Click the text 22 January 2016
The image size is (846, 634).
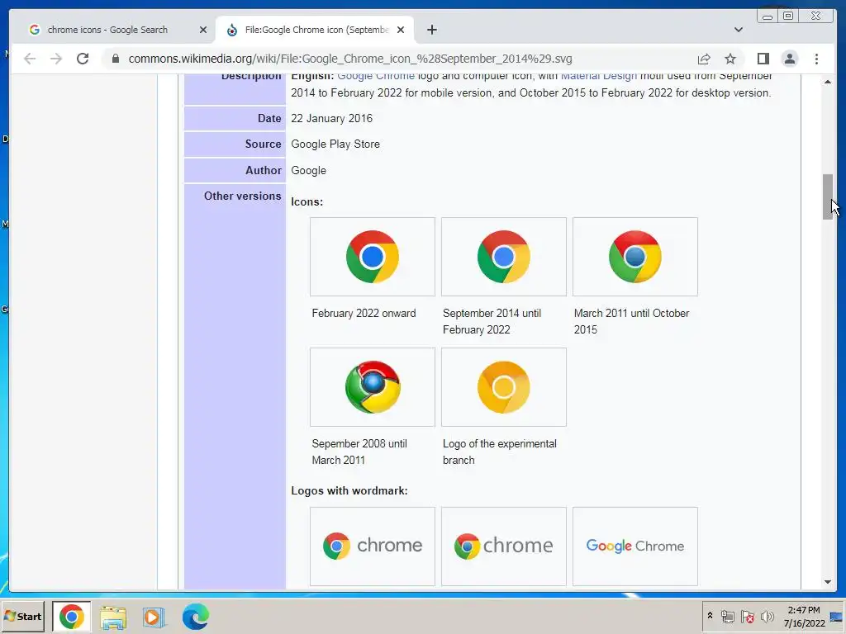coord(331,119)
